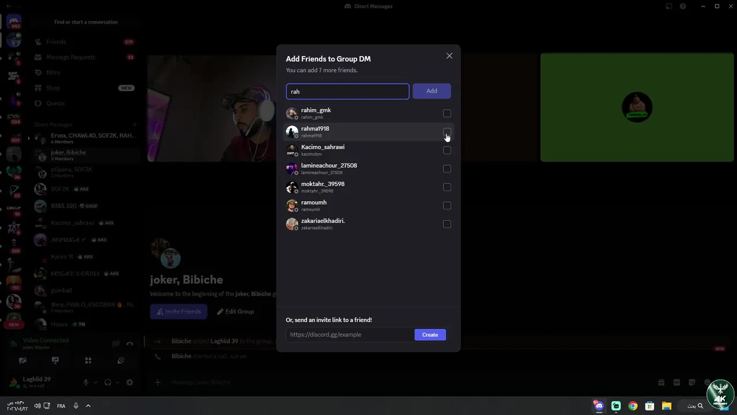Click 'Find or start a conversation' search

(x=86, y=22)
